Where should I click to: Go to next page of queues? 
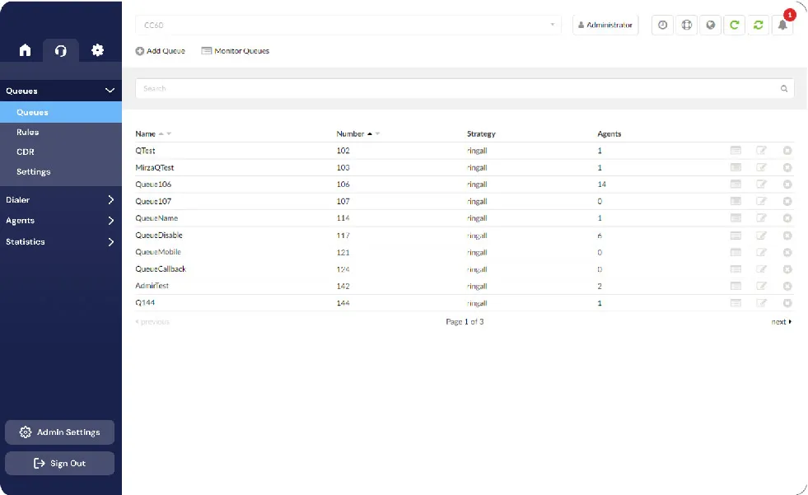[781, 322]
